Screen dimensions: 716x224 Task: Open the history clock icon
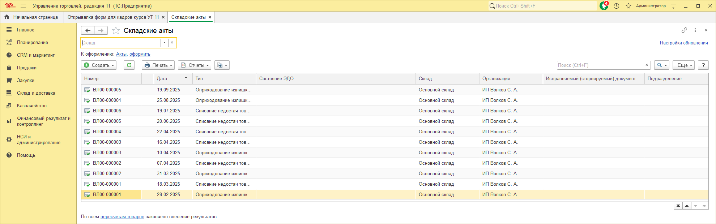pos(617,6)
